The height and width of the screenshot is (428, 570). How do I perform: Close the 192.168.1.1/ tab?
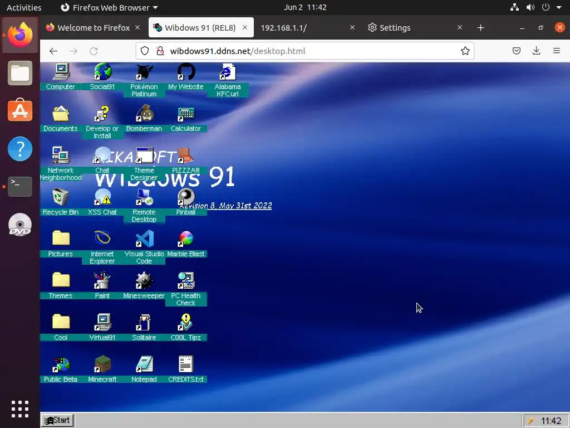tap(352, 27)
